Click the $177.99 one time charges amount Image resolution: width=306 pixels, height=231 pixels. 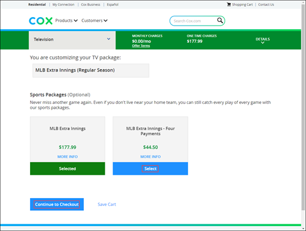pos(195,41)
